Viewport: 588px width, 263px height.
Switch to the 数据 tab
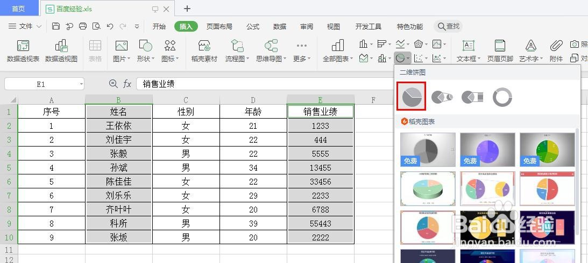tap(280, 26)
